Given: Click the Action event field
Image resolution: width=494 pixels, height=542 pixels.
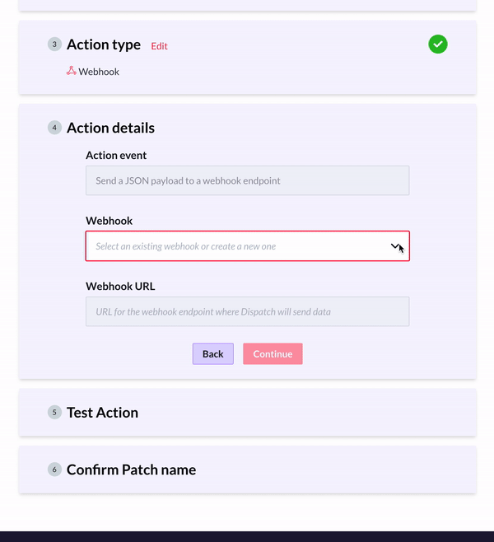Looking at the screenshot, I should (x=247, y=180).
